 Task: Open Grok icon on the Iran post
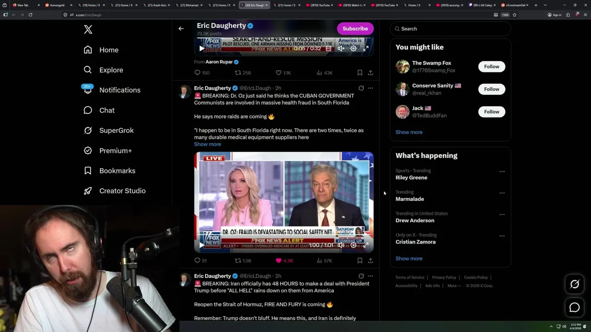pos(361,276)
